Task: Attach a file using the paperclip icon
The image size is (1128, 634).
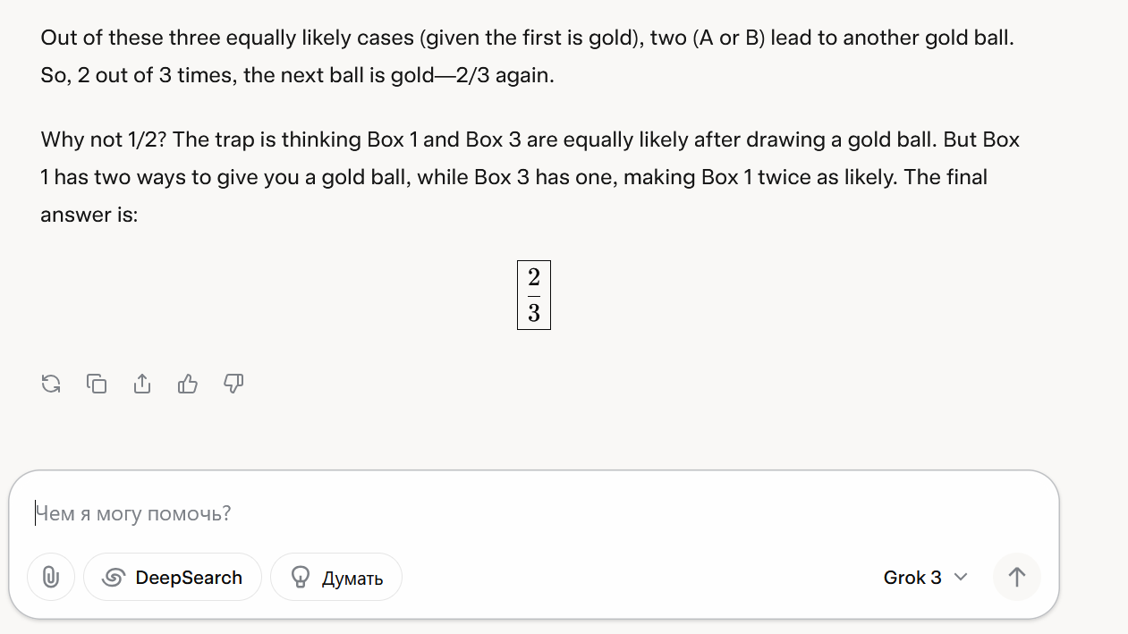Action: coord(51,578)
